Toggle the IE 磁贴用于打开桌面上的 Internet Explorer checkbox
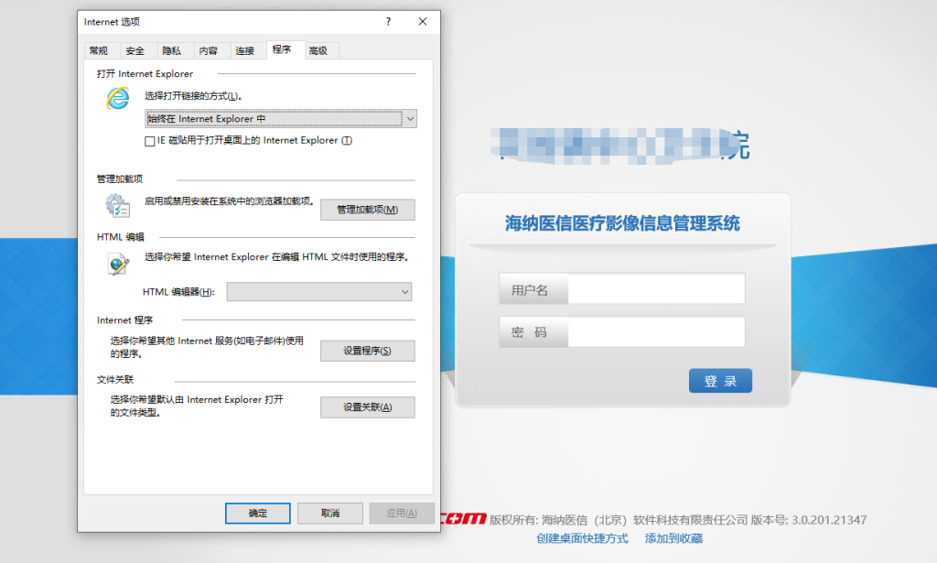The image size is (937, 563). pyautogui.click(x=149, y=141)
